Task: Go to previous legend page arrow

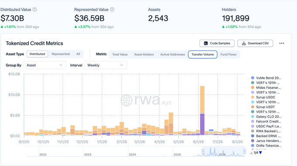Action: (251, 152)
